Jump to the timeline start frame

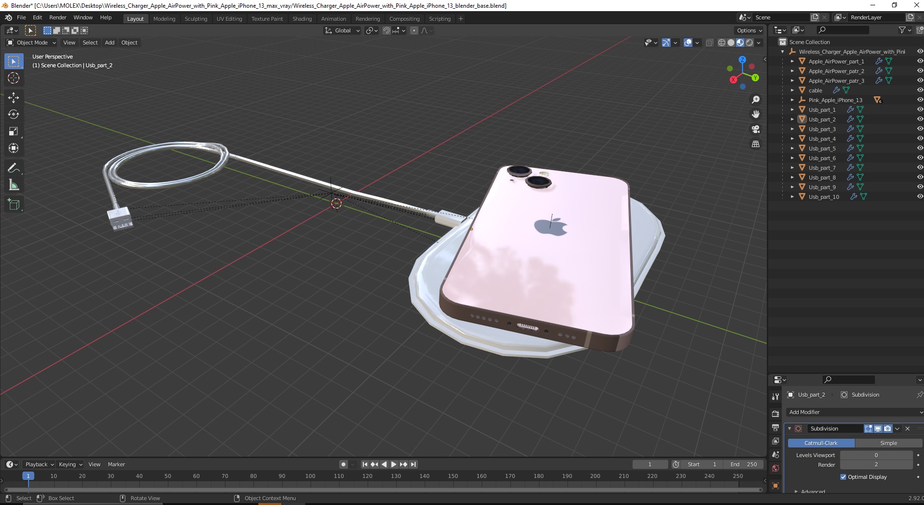coord(365,464)
